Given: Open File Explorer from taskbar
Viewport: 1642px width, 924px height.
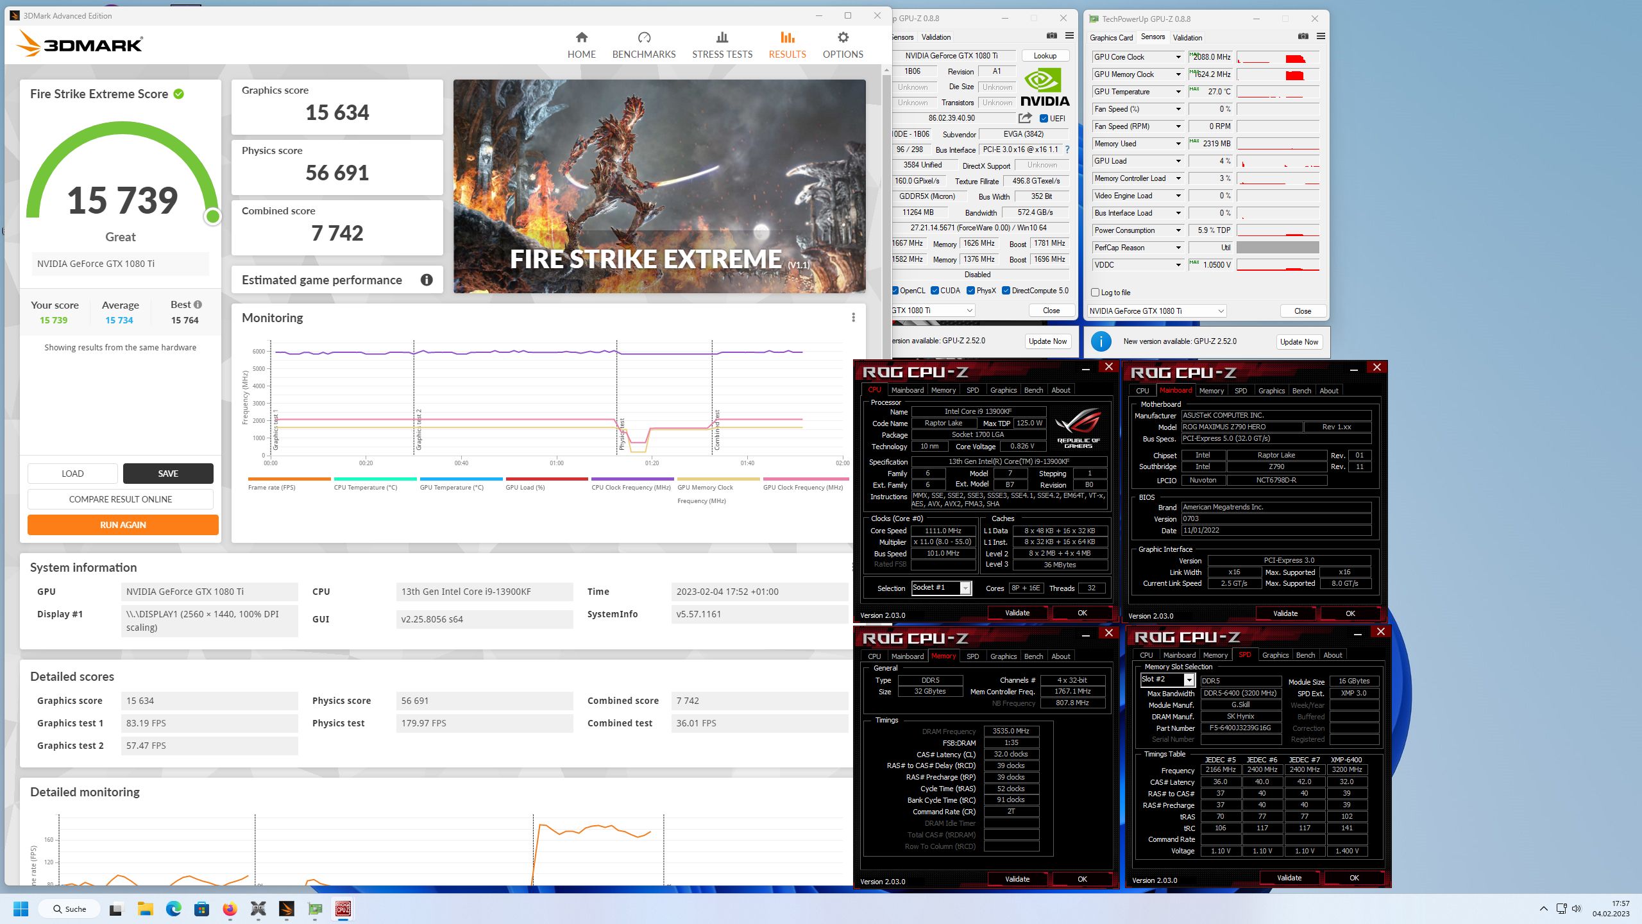Looking at the screenshot, I should (x=144, y=909).
